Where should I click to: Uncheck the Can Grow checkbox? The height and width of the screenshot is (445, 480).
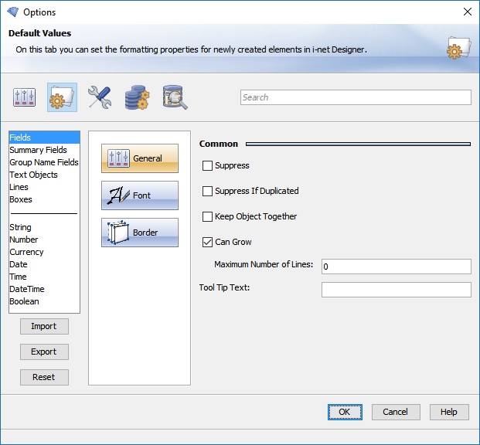click(x=207, y=242)
